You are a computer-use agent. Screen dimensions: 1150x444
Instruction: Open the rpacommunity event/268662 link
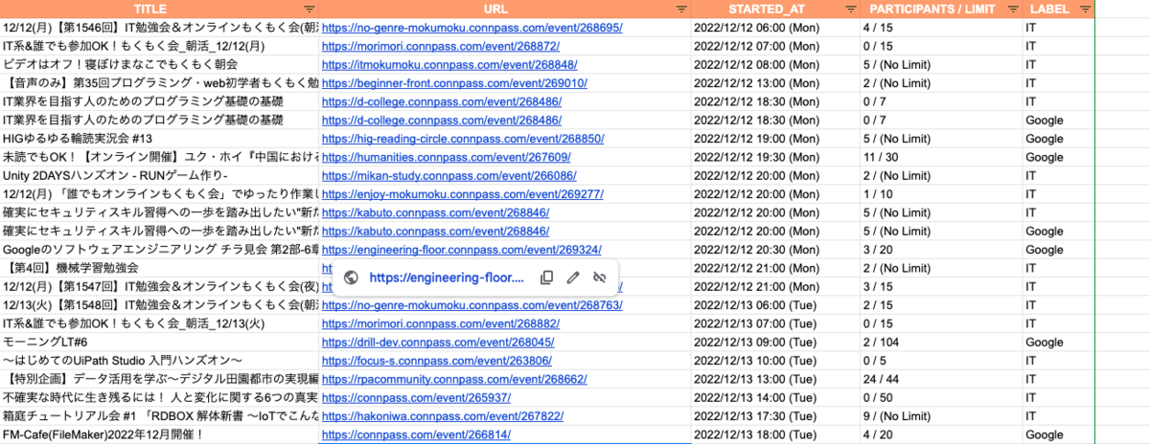click(x=454, y=379)
